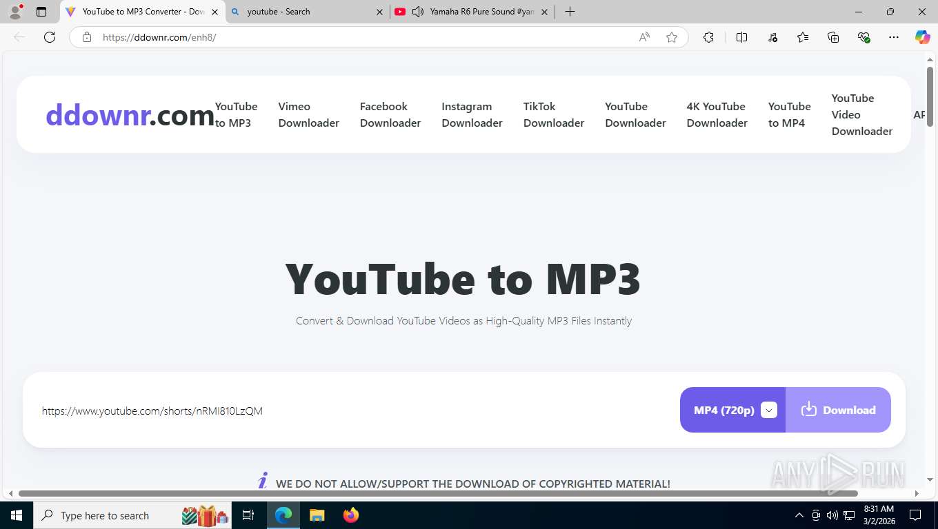938x529 pixels.
Task: Open Favorites list icon
Action: pyautogui.click(x=803, y=37)
